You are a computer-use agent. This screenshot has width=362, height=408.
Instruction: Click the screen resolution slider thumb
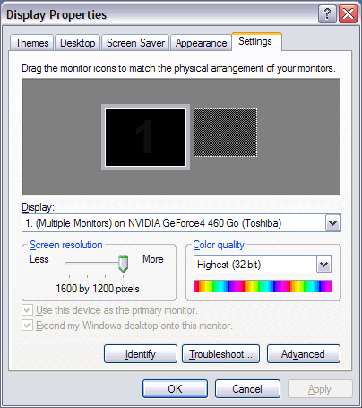[123, 264]
